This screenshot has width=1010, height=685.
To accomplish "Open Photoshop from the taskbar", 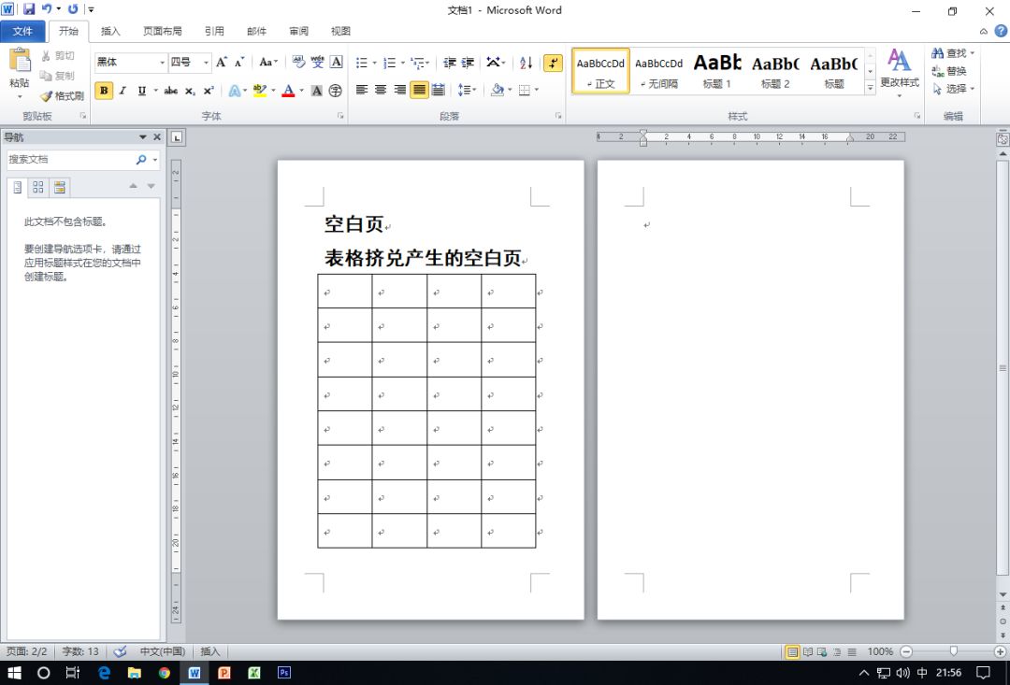I will coord(284,672).
